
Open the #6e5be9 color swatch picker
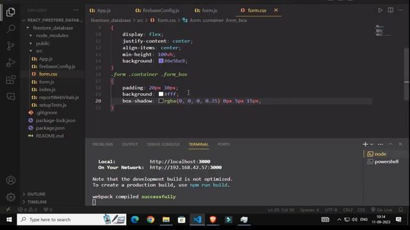[x=161, y=61]
